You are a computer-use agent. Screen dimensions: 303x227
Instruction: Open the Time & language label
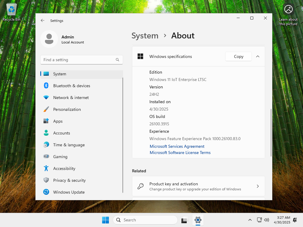pyautogui.click(x=69, y=145)
